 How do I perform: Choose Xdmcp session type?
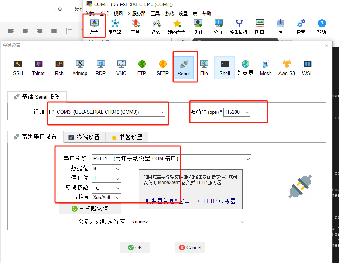tap(80, 68)
